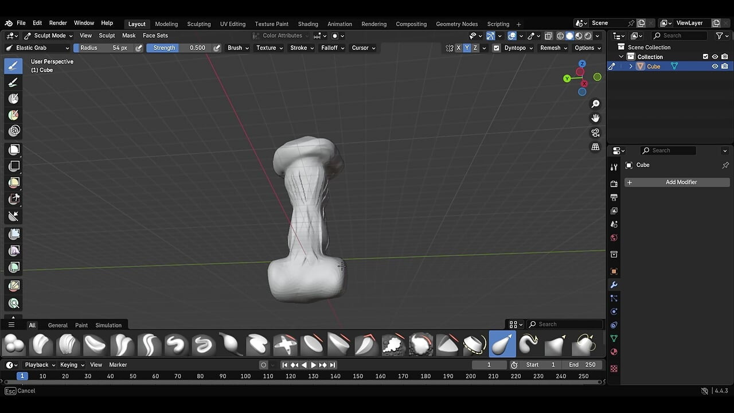Switch to the Sculpting workspace tab
Screen dimensions: 734x413
tap(199, 24)
